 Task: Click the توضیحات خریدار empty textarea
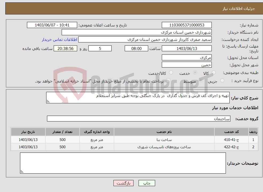coord(123,163)
